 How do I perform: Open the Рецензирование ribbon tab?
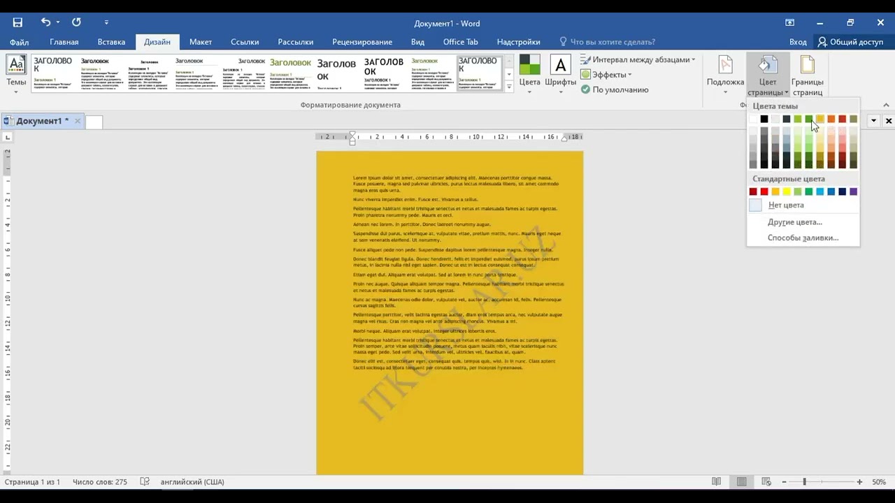point(362,42)
